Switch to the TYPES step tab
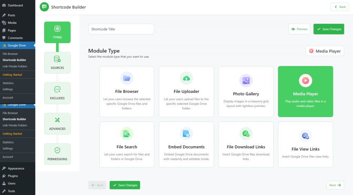Screen dimensions: 353x195 pyautogui.click(x=58, y=32)
